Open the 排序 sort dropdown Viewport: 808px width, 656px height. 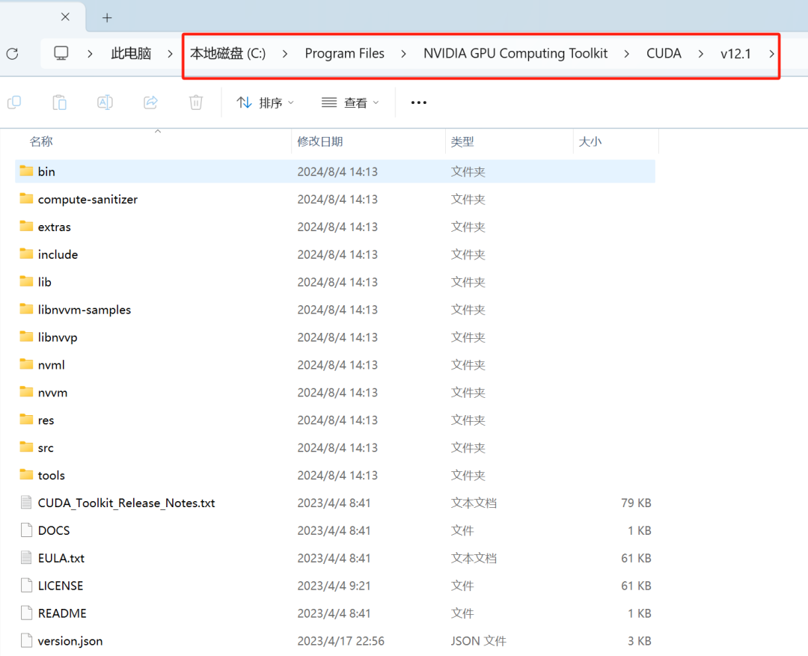265,102
